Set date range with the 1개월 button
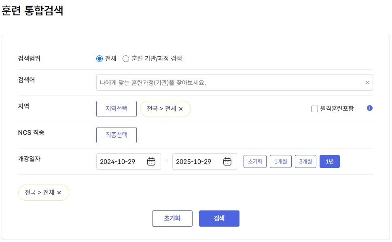Viewport: 392px width, 242px height. pyautogui.click(x=280, y=161)
